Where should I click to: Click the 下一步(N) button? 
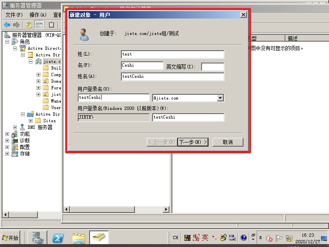point(192,142)
